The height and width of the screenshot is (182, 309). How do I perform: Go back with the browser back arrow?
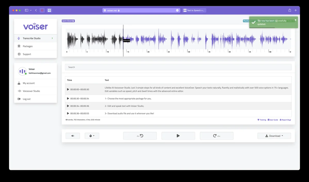[36, 10]
